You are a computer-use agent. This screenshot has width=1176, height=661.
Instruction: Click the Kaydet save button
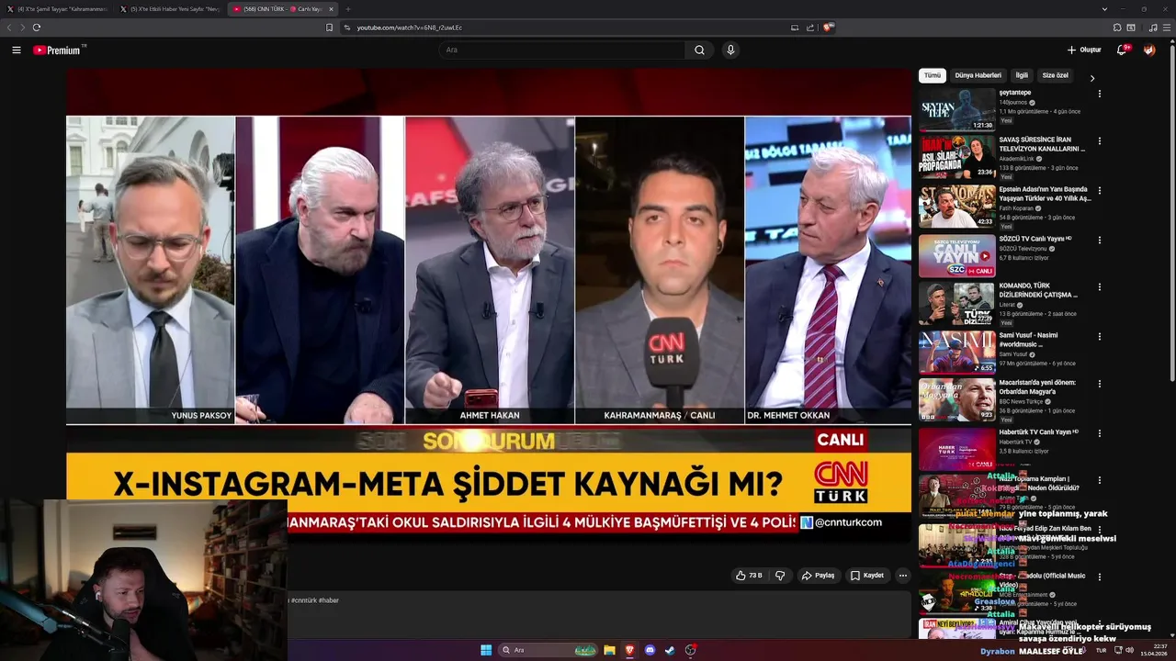pyautogui.click(x=867, y=576)
